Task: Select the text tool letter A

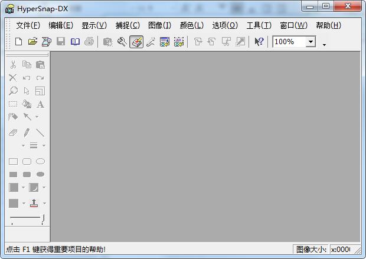Action: click(40, 104)
